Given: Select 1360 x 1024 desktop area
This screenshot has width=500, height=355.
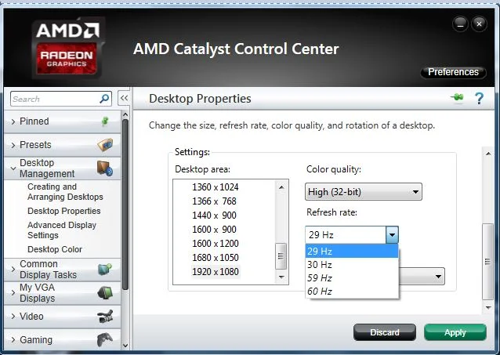Looking at the screenshot, I should pyautogui.click(x=216, y=187).
